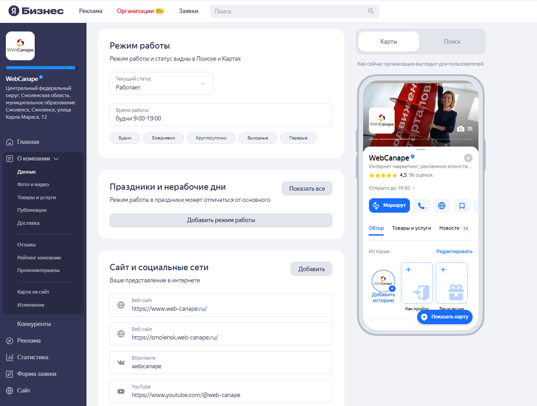
Task: Select the Перерыв schedule chip
Action: [x=298, y=138]
